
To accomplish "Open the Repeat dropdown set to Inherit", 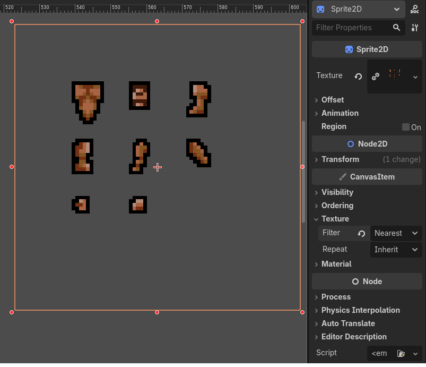I will 396,250.
